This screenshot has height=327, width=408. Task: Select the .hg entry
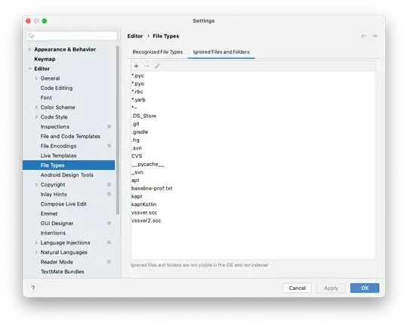point(135,140)
